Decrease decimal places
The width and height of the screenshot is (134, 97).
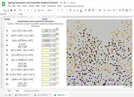[x=35, y=10]
